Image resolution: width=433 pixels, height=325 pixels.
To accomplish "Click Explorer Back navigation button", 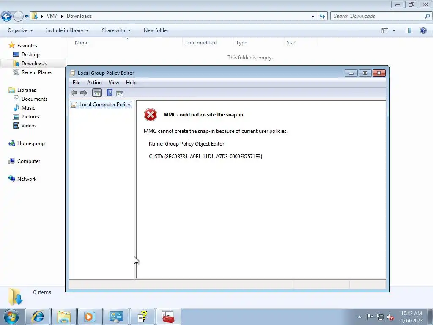I will point(6,17).
